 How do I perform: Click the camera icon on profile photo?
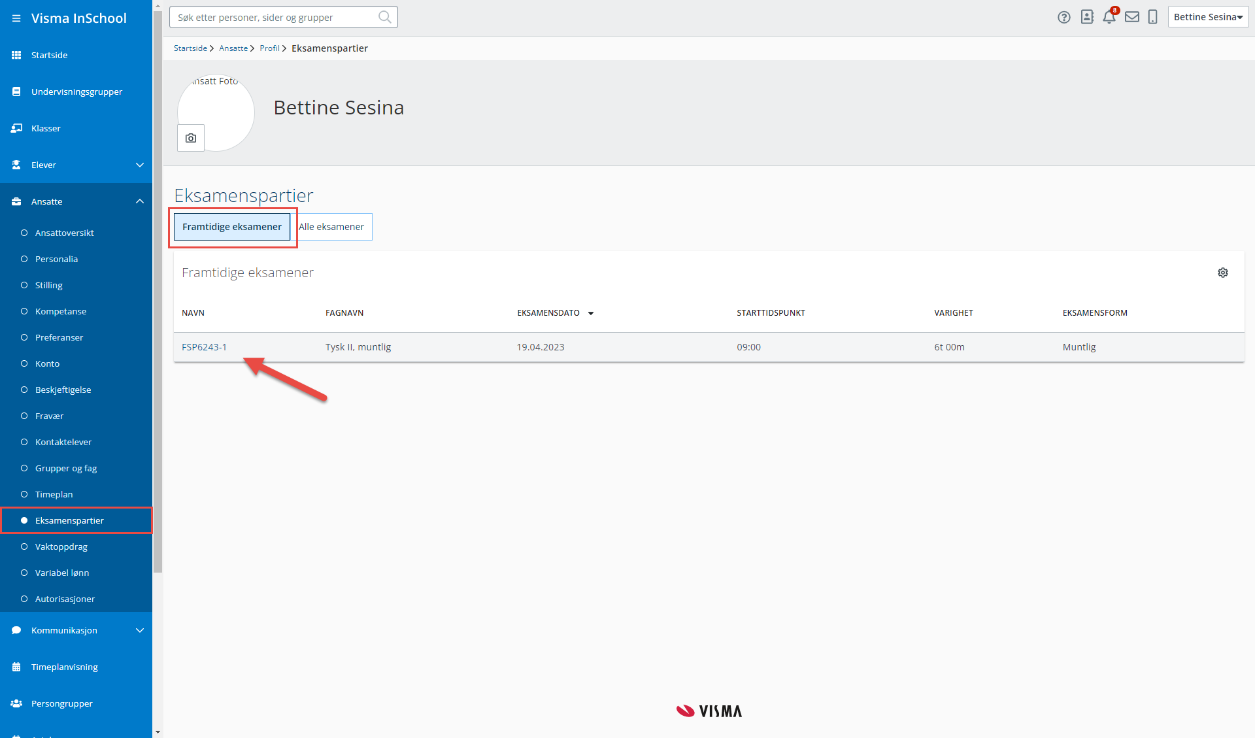pyautogui.click(x=191, y=138)
